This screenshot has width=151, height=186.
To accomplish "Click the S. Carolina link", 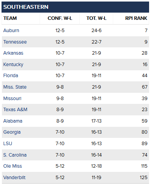I will (x=15, y=155).
